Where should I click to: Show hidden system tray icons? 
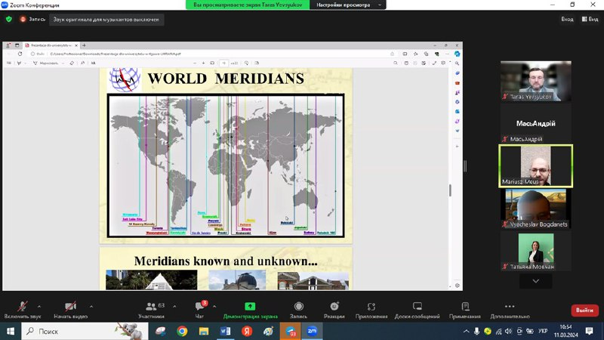[466, 331]
